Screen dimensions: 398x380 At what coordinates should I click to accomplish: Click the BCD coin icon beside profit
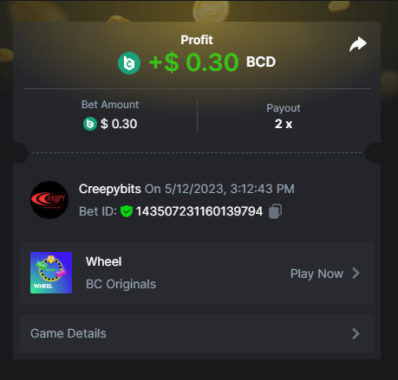tap(129, 63)
